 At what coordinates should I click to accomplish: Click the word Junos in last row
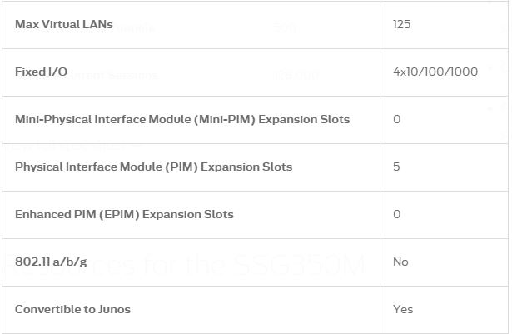tap(114, 310)
